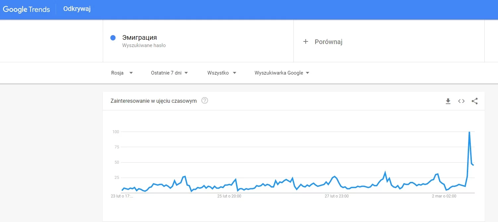Open the Odkrywaj tab in the header
Viewport: 498px width, 222px height.
click(x=77, y=9)
